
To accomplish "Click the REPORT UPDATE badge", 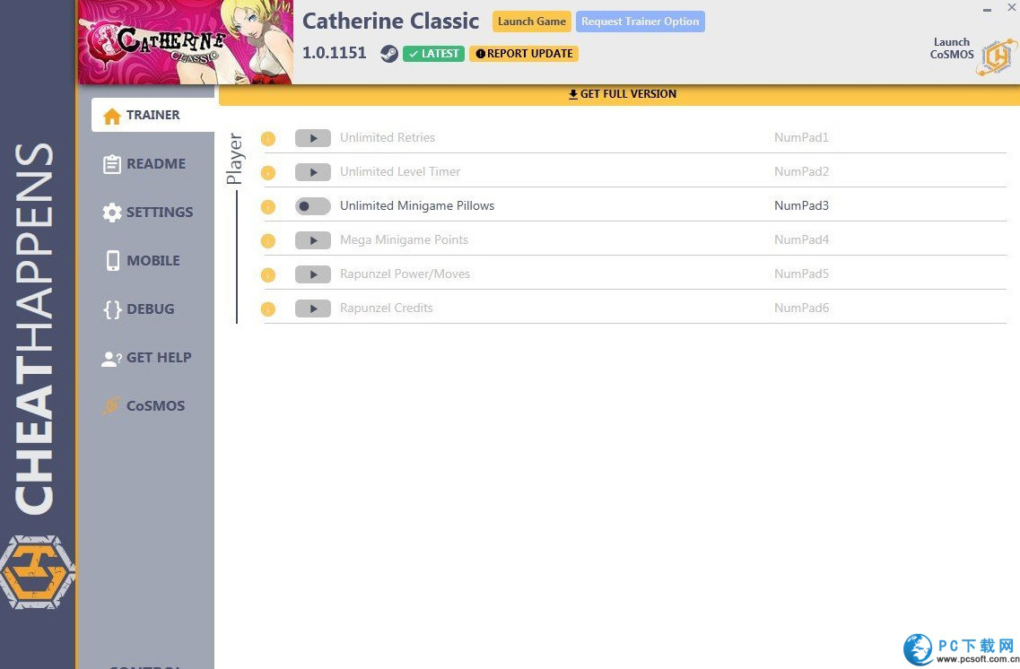I will tap(524, 54).
